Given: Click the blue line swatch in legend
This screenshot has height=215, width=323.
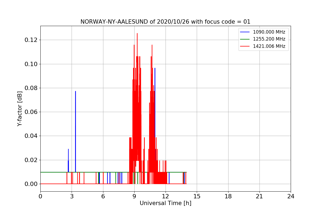Looking at the screenshot, I should 245,32.
